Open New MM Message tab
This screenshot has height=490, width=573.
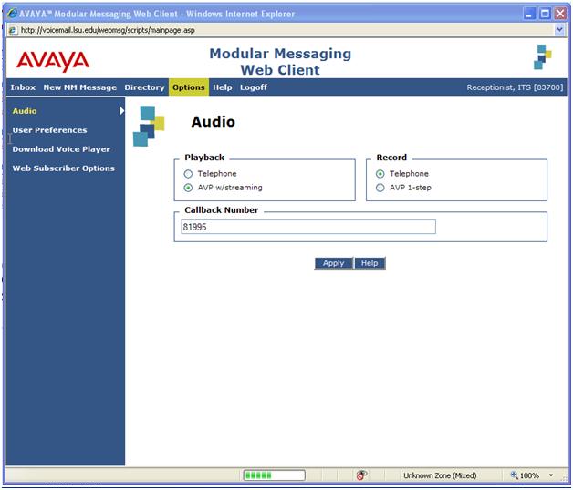click(x=80, y=87)
